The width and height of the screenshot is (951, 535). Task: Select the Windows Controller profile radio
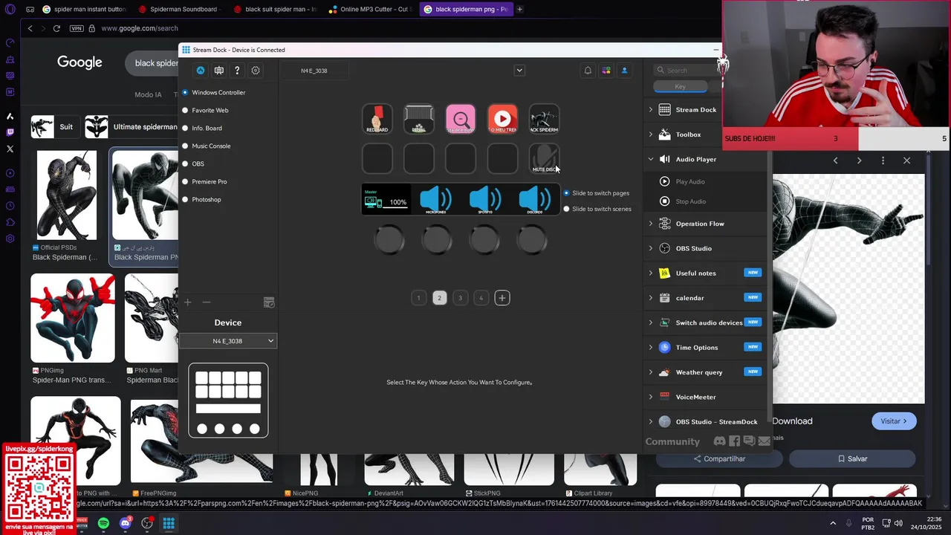click(x=185, y=93)
